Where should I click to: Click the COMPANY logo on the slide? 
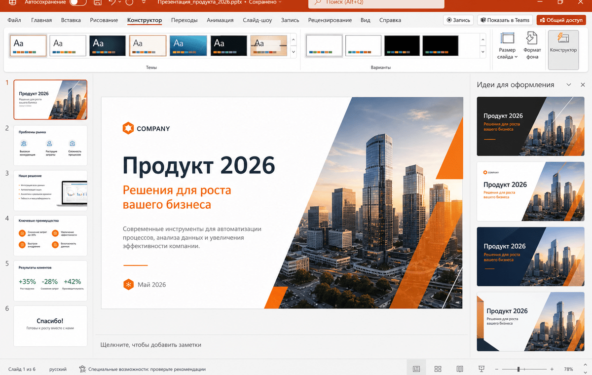146,128
